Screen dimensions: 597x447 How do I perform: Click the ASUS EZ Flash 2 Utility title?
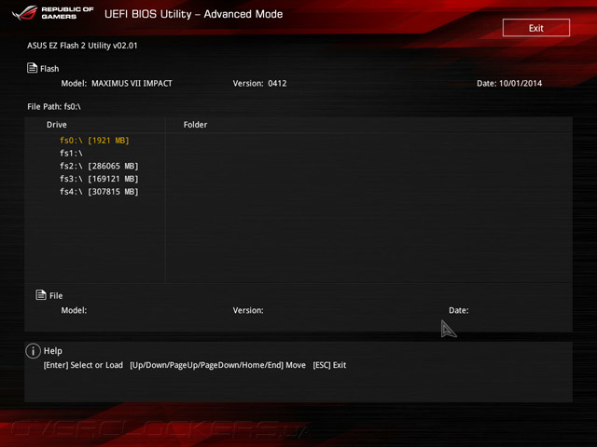(82, 46)
